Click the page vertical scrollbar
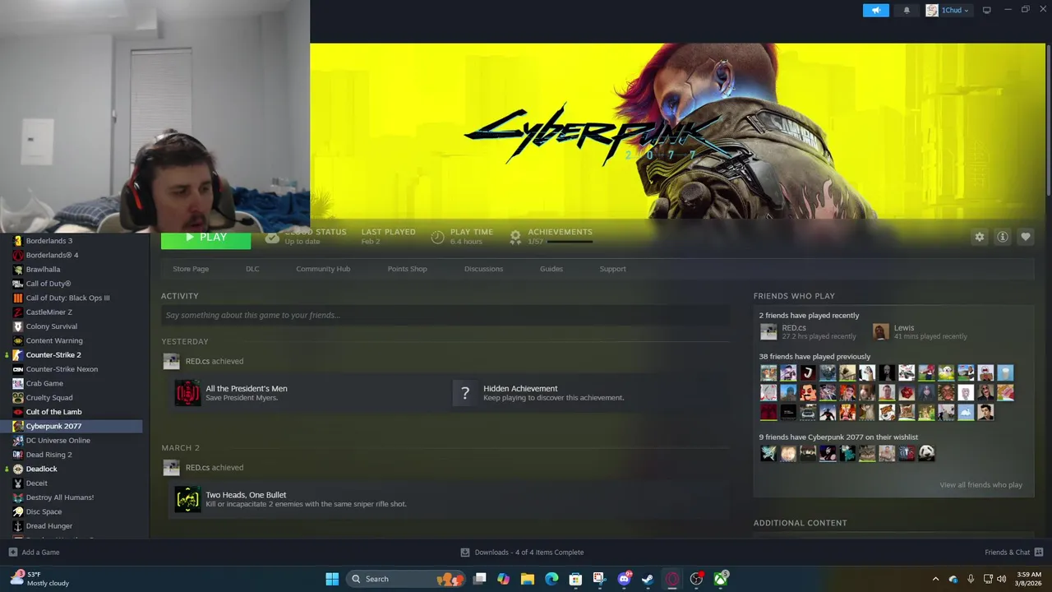The width and height of the screenshot is (1052, 592). pos(1048,119)
